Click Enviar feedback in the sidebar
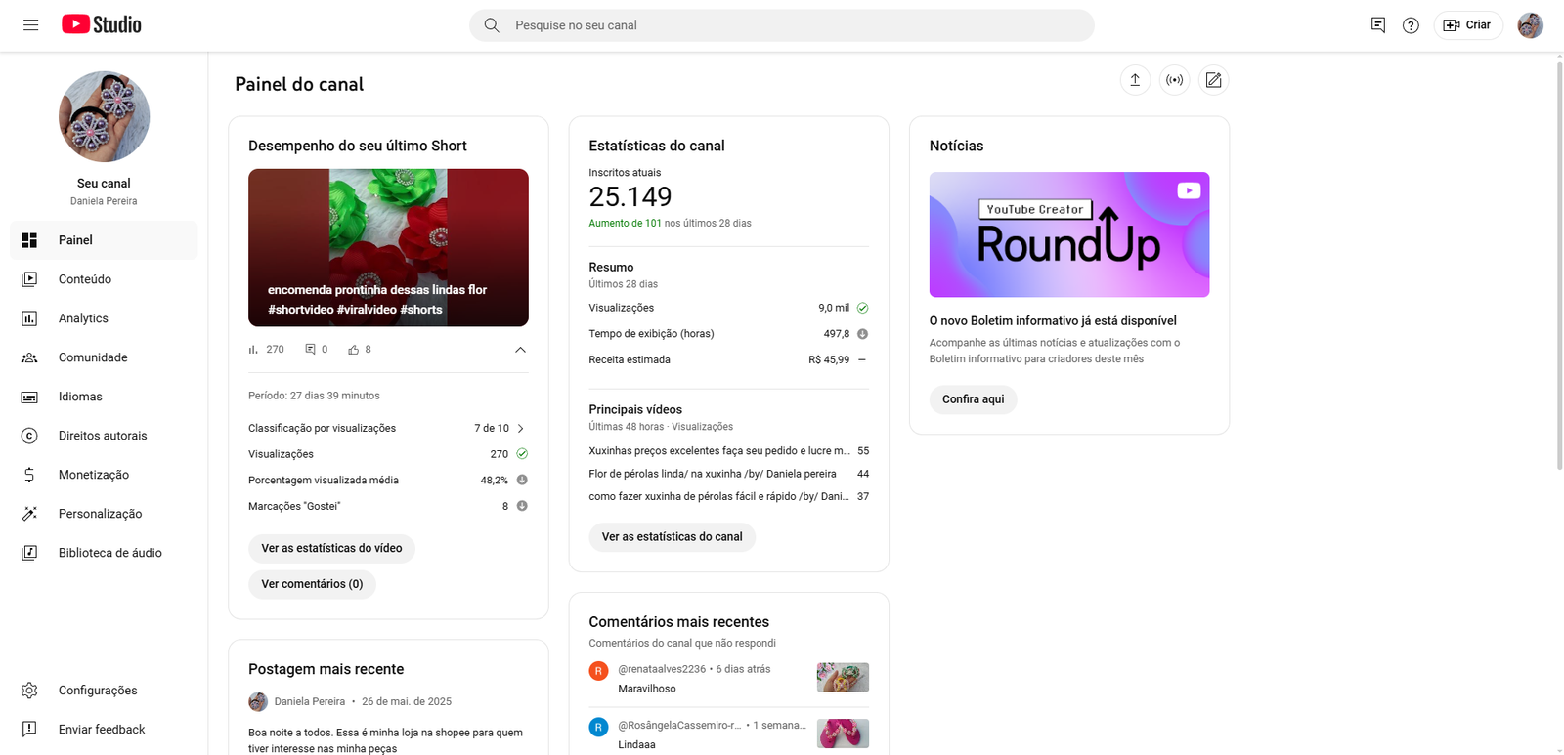1564x755 pixels. pyautogui.click(x=104, y=730)
